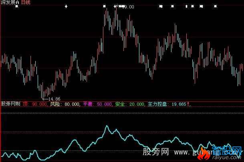
Task: Click the plus marker beside the 9.00 high label
Action: (x=115, y=6)
